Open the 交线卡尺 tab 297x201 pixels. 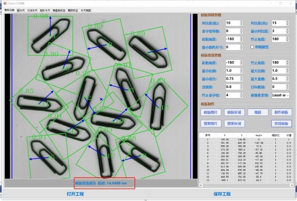pyautogui.click(x=32, y=10)
